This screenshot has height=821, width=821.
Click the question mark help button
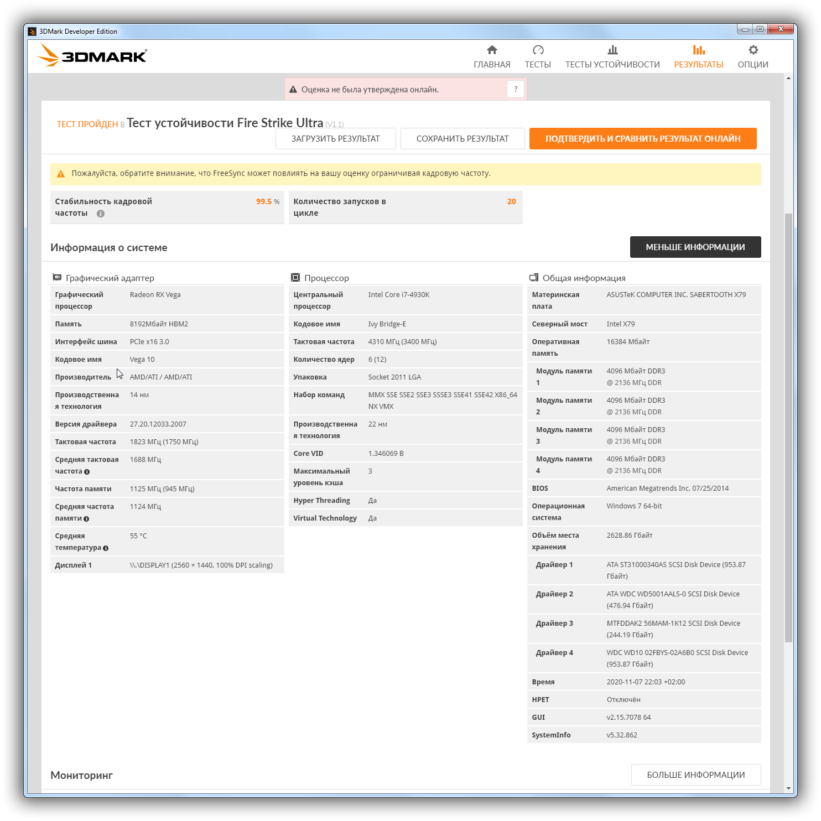(x=516, y=89)
